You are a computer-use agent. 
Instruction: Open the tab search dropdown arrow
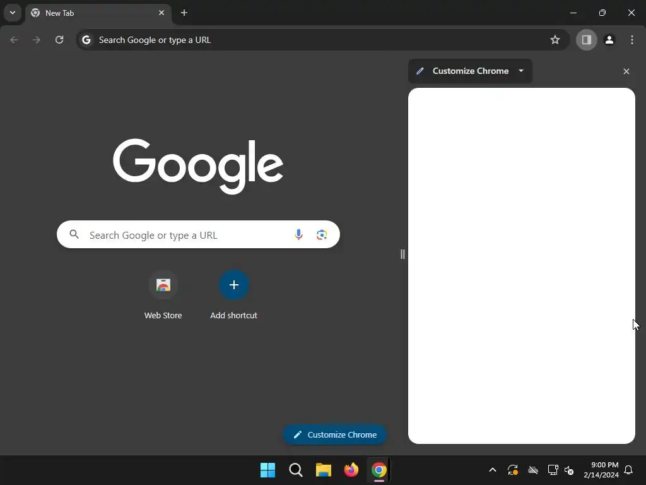13,13
